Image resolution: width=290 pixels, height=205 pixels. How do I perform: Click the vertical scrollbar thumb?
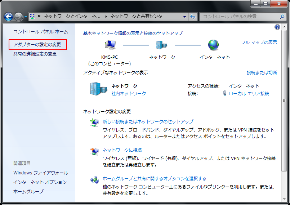pos(284,101)
